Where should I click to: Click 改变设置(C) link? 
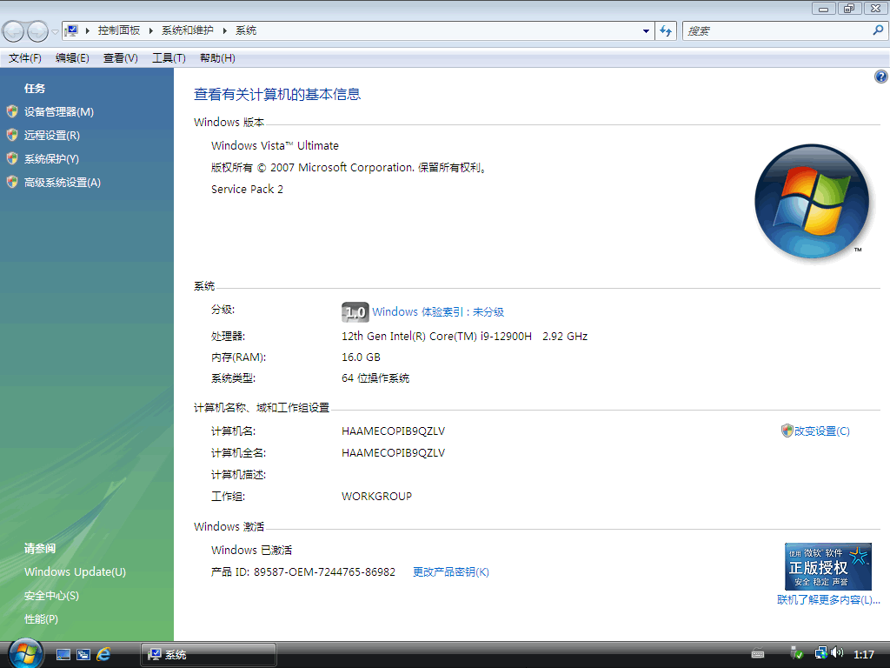(x=822, y=431)
